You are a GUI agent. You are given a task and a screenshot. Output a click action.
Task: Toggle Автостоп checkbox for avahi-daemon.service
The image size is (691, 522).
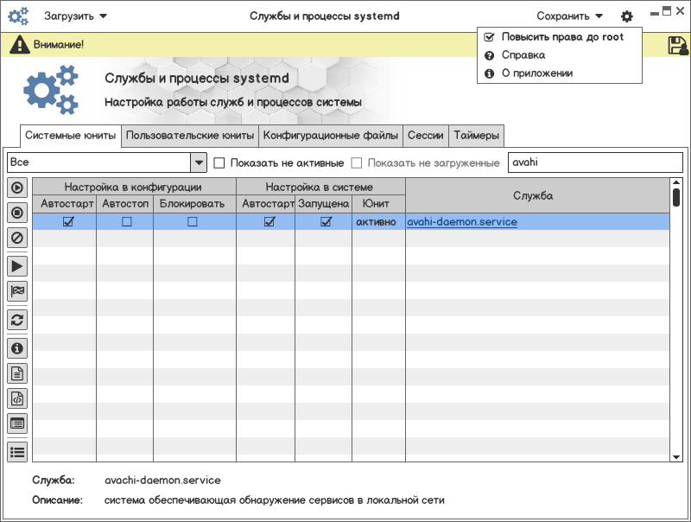pos(127,222)
